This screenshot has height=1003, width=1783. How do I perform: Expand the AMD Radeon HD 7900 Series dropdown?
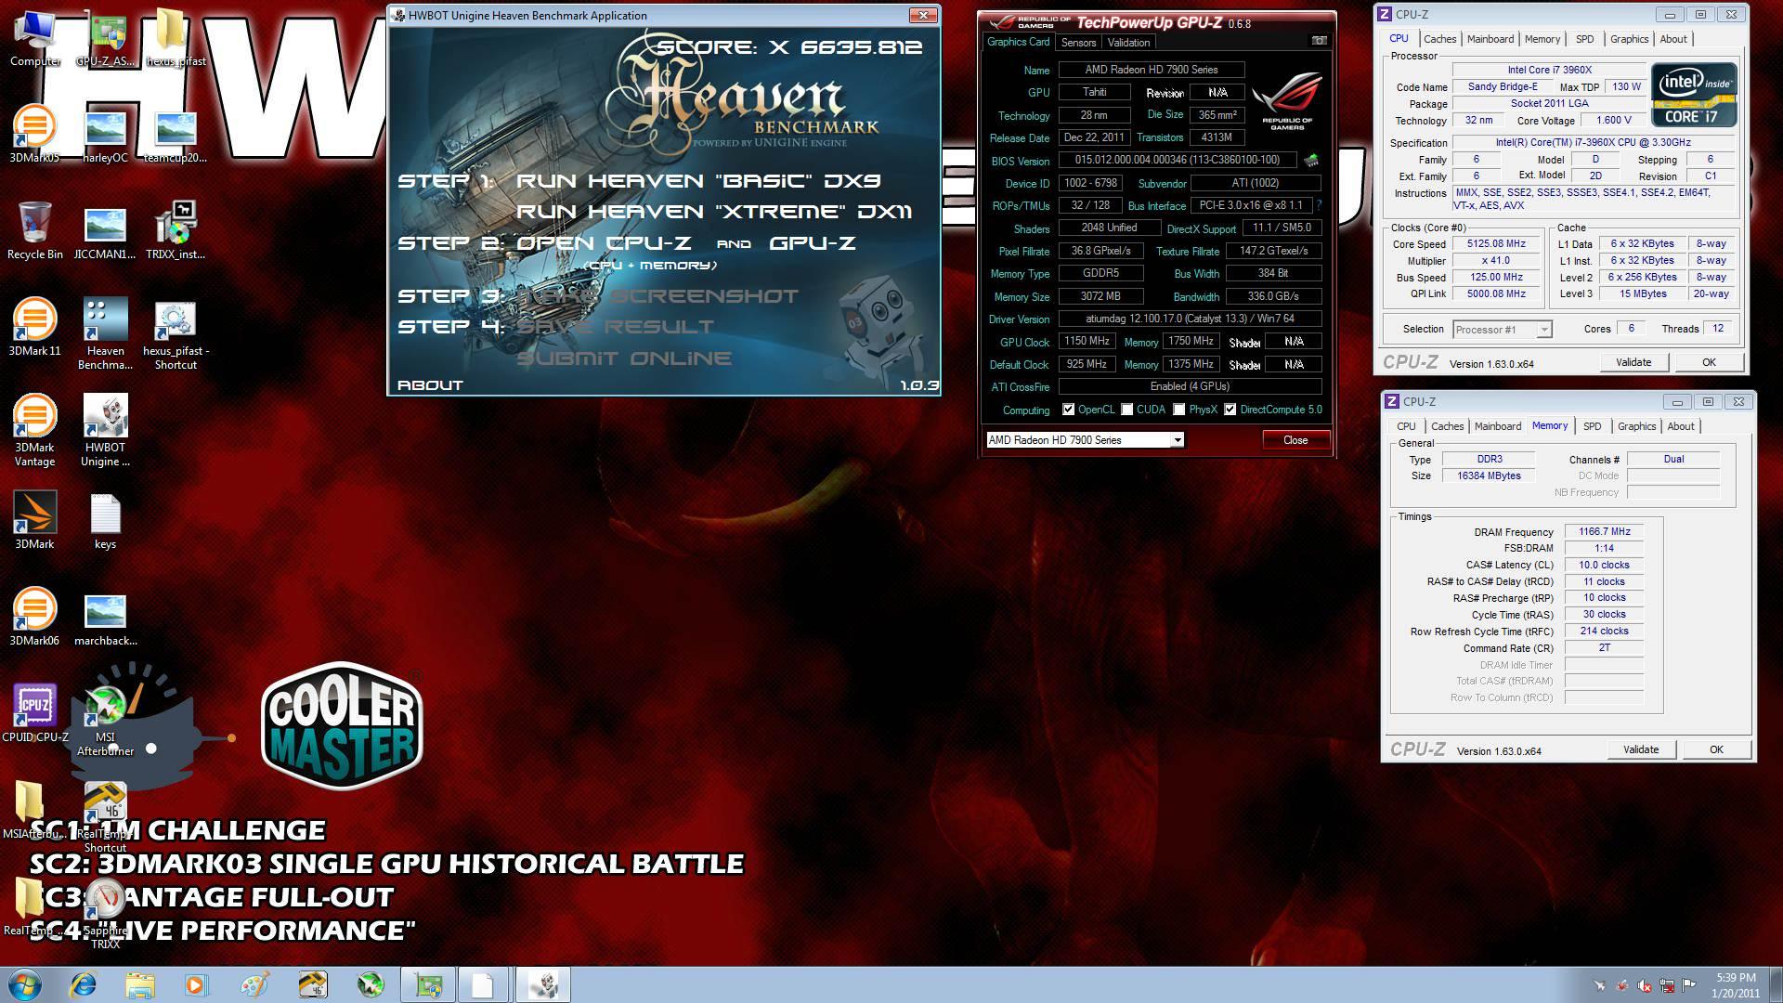tap(1178, 440)
